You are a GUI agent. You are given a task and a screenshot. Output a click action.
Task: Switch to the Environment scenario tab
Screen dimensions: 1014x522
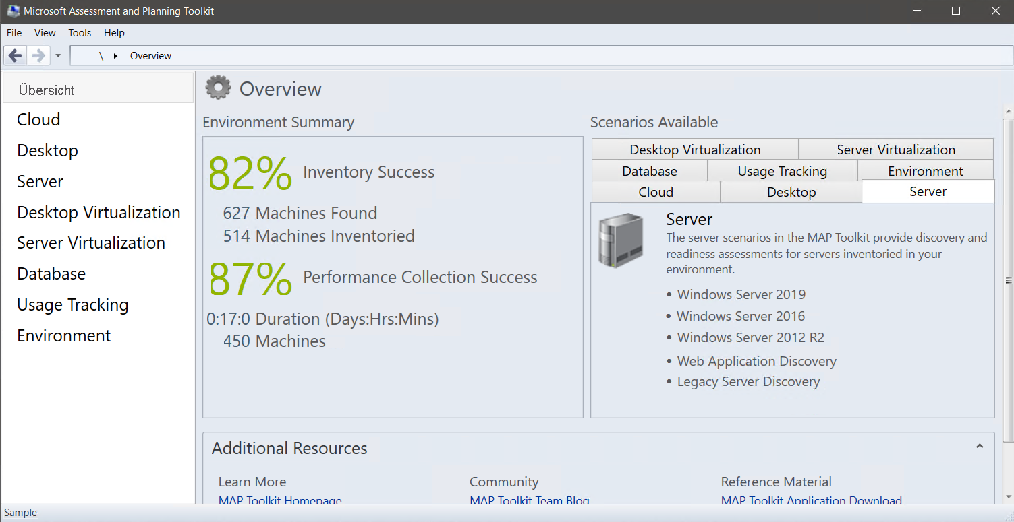click(x=926, y=171)
